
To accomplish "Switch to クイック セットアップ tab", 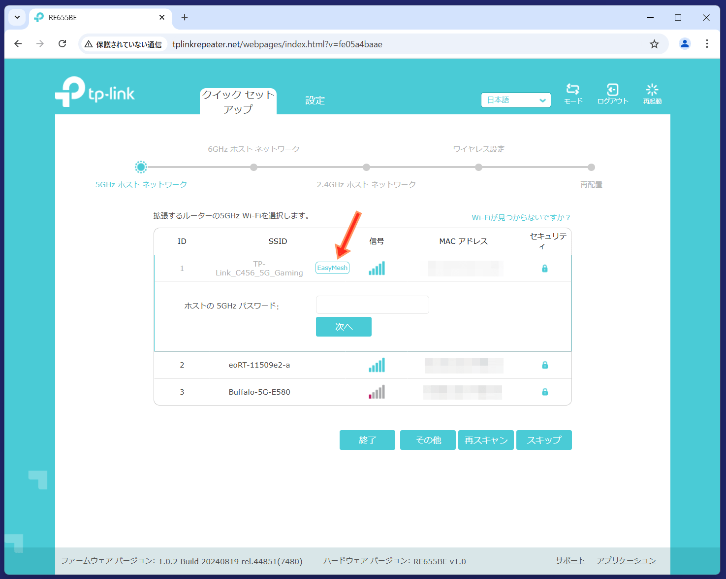I will (238, 102).
